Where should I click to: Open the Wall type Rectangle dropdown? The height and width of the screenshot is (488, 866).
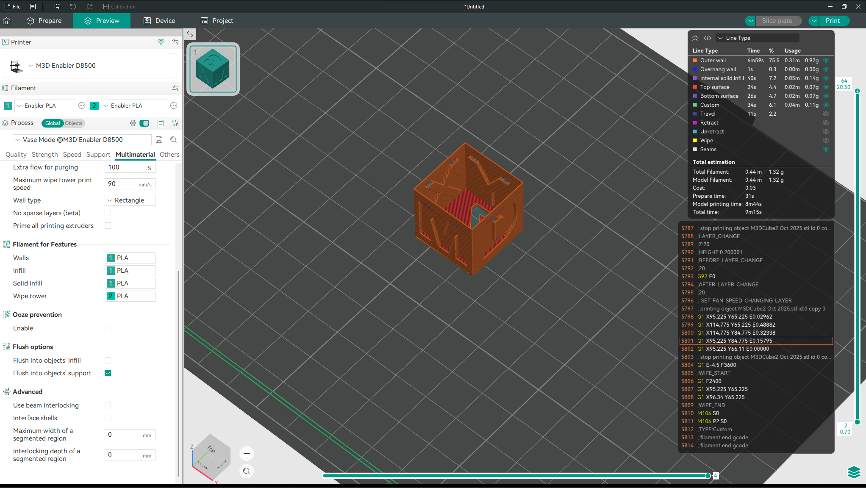click(x=130, y=200)
